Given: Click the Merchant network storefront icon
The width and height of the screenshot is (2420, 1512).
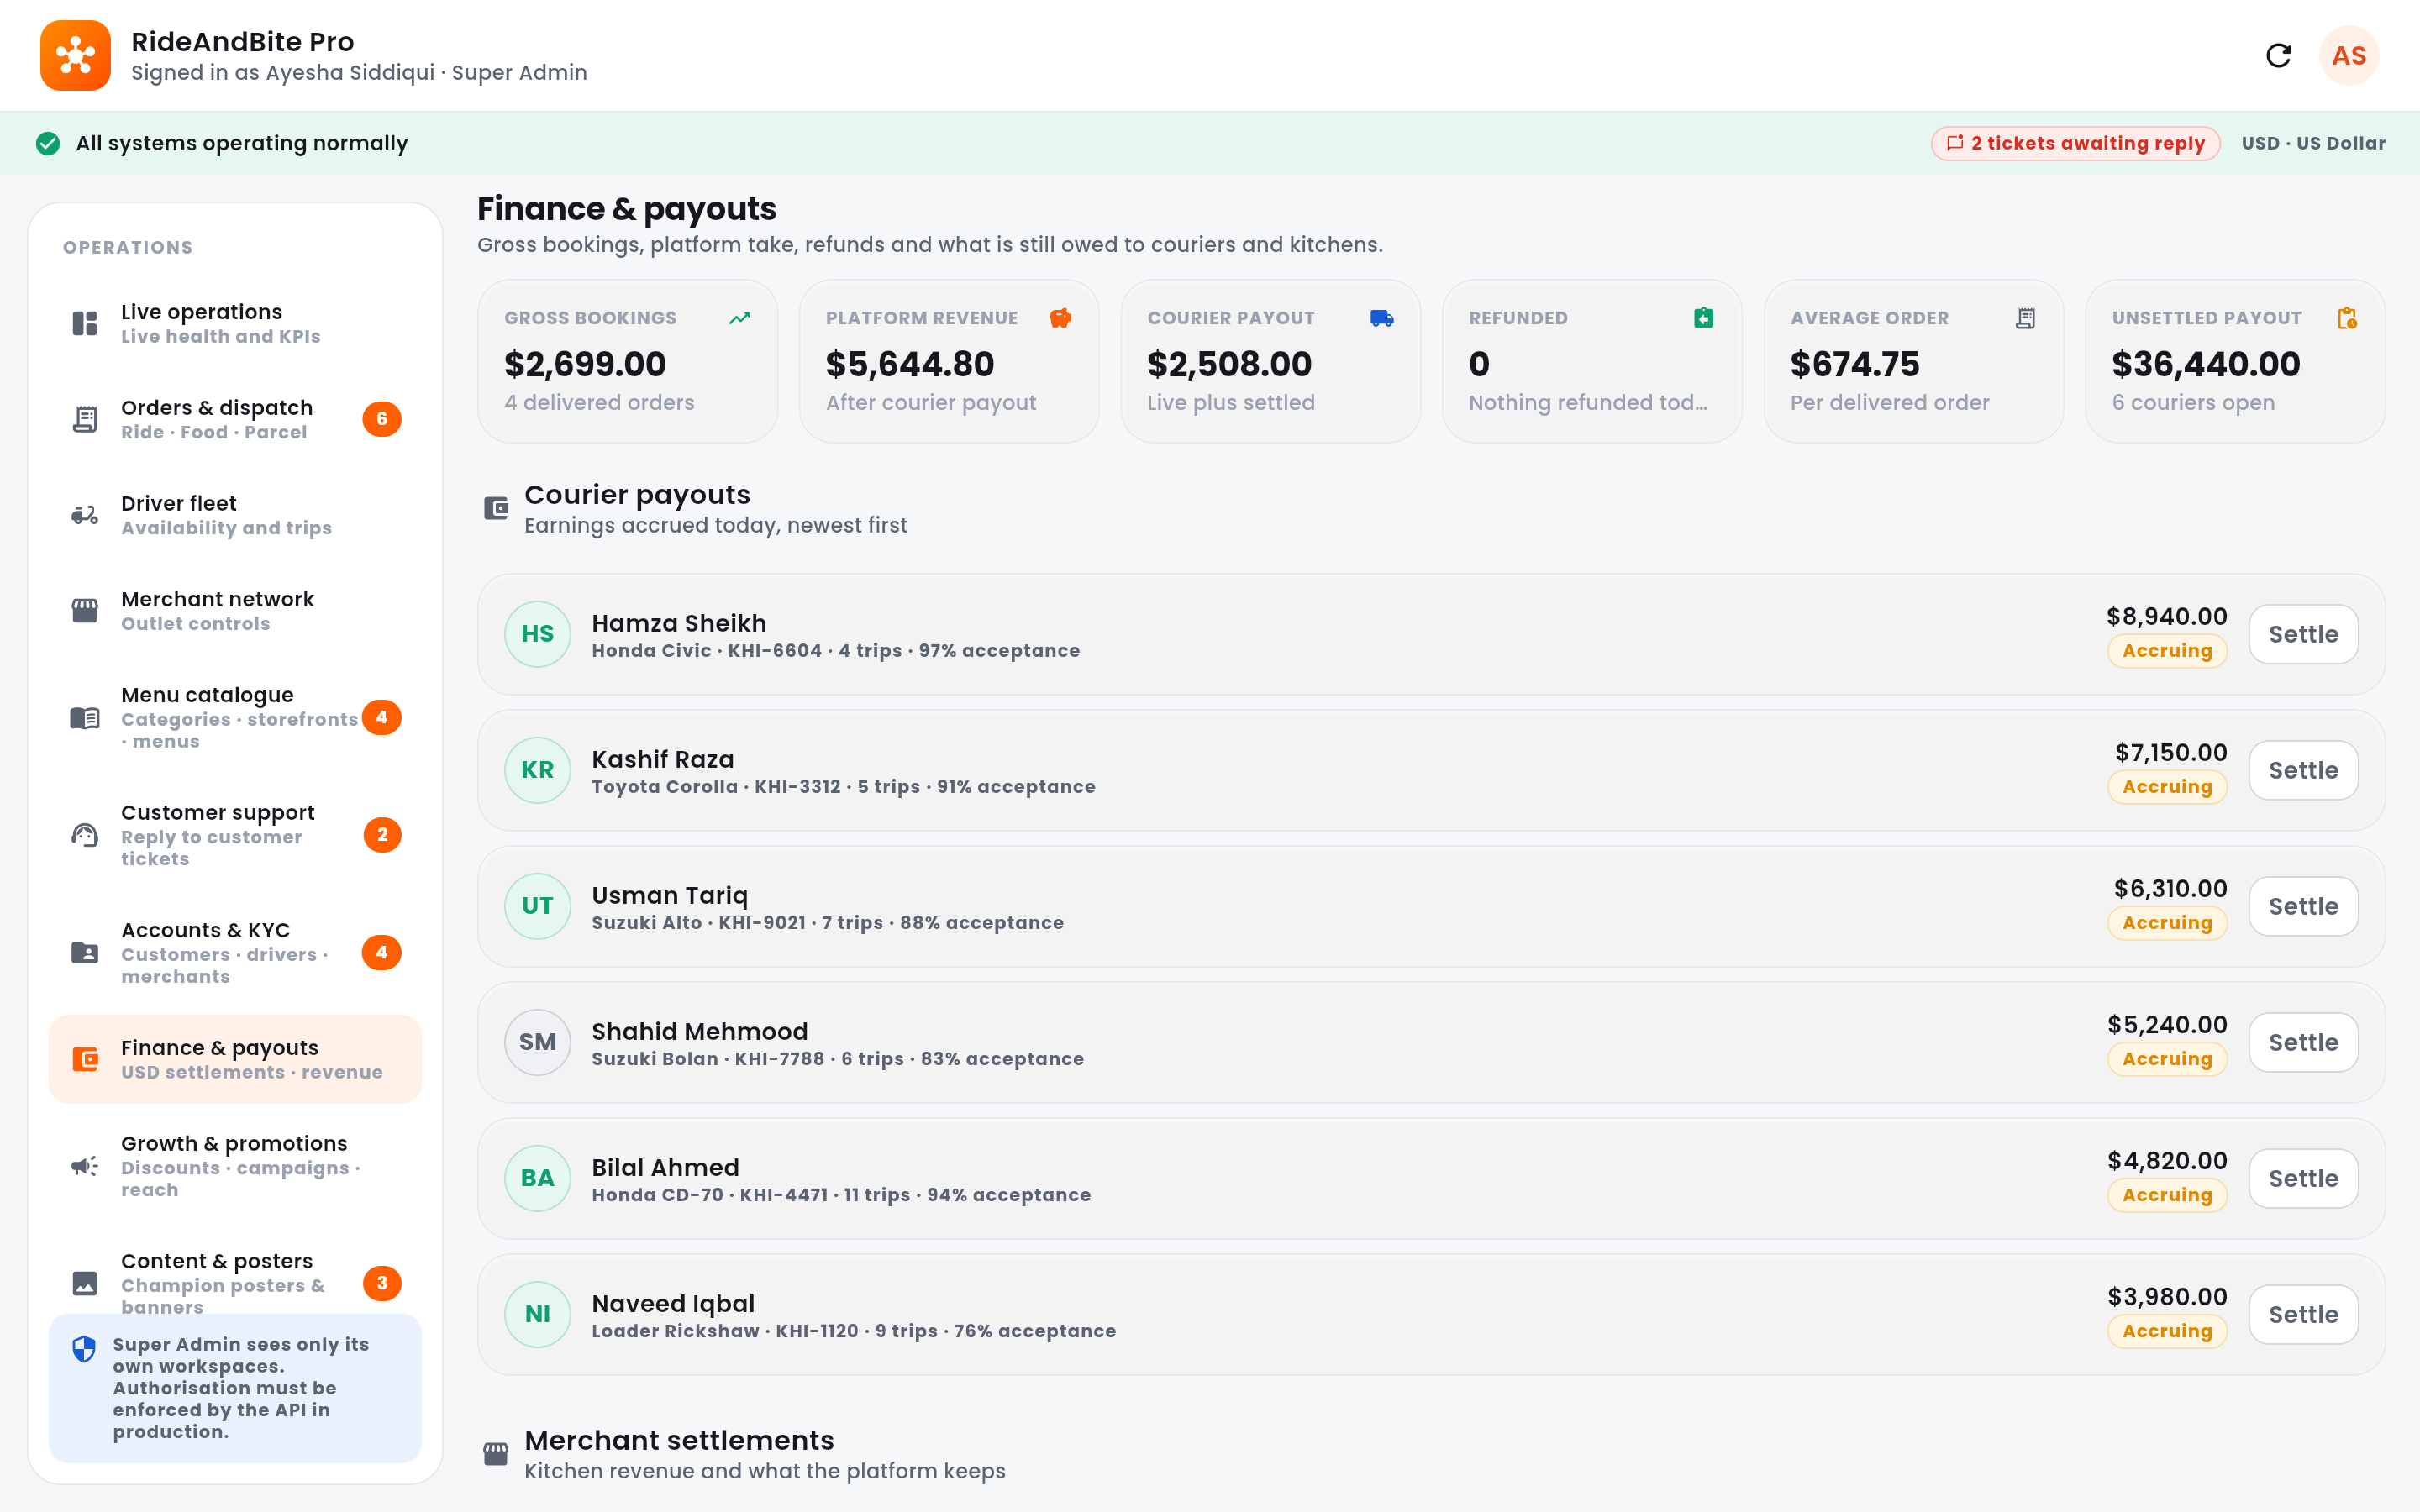Looking at the screenshot, I should click(x=85, y=610).
